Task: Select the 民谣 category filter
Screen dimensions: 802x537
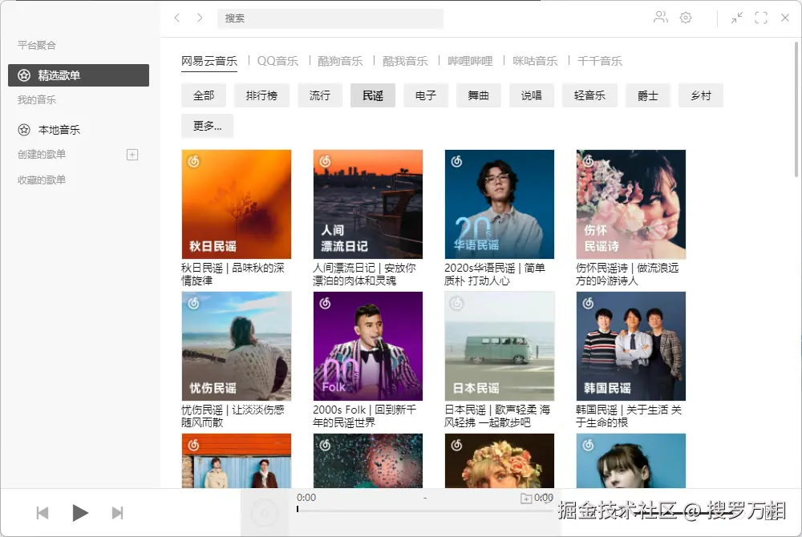Action: (x=373, y=95)
